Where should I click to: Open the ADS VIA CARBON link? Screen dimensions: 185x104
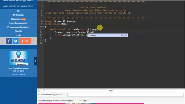coord(18,75)
